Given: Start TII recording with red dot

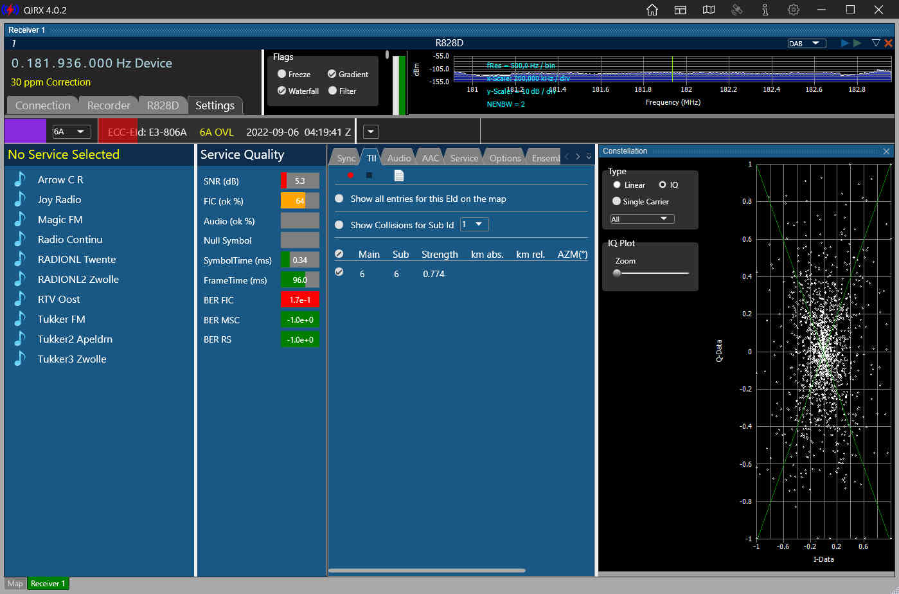Looking at the screenshot, I should pyautogui.click(x=350, y=175).
